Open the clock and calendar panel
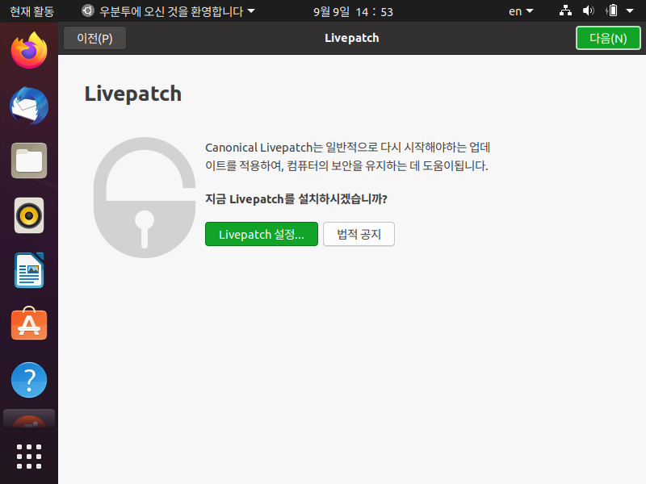This screenshot has width=646, height=484. [353, 11]
